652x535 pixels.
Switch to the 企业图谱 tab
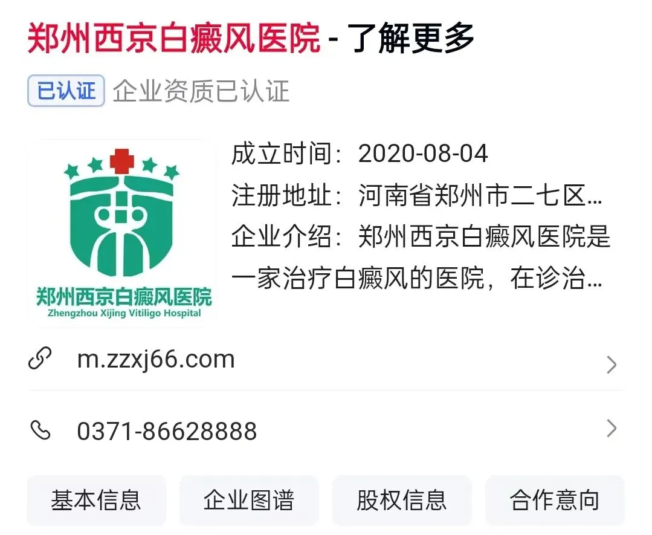pos(249,500)
